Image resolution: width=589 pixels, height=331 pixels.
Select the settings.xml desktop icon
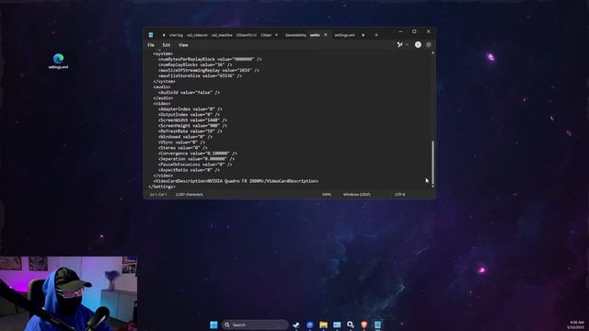coord(58,62)
